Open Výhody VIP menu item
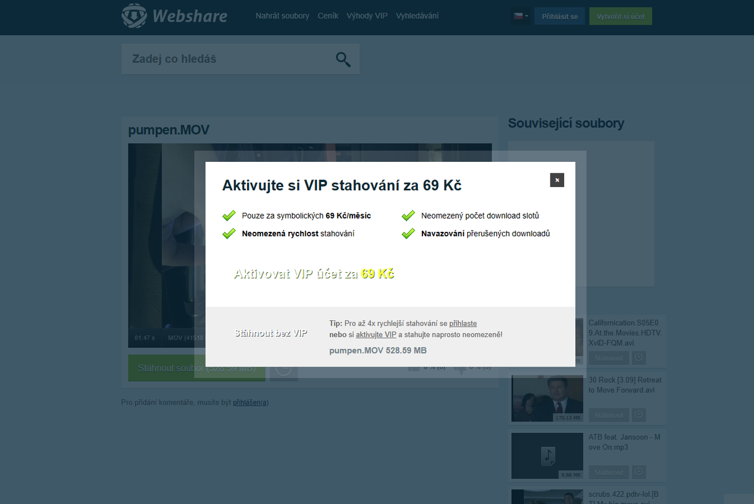Image resolution: width=754 pixels, height=504 pixels. click(x=367, y=16)
